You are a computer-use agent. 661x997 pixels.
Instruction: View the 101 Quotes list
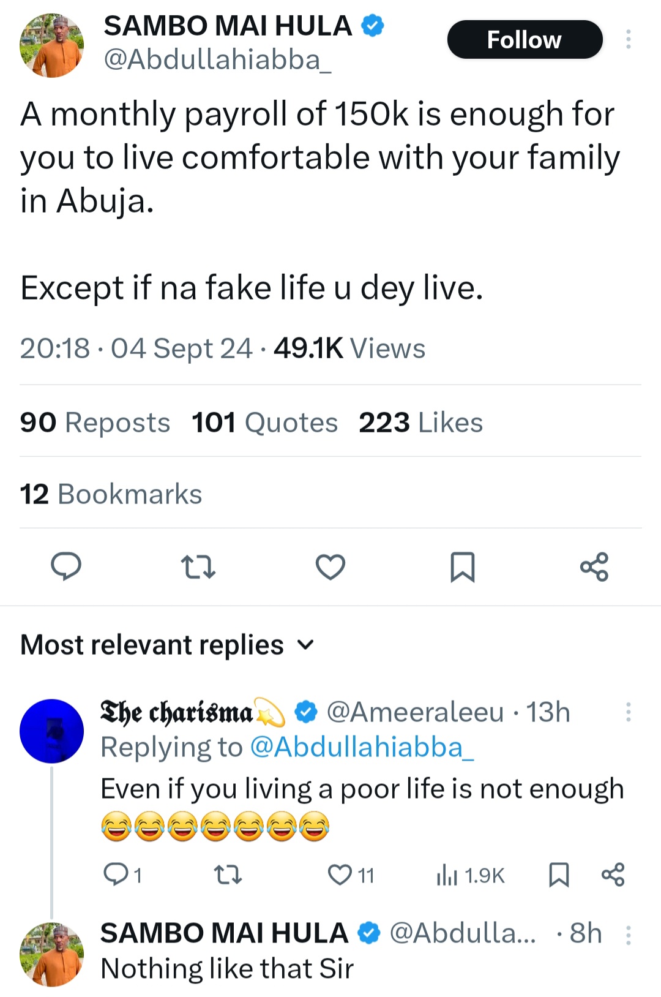264,423
